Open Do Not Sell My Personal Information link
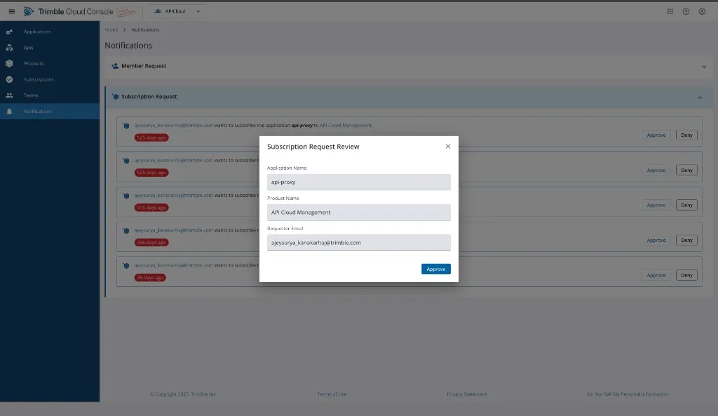The height and width of the screenshot is (416, 718). [x=628, y=394]
